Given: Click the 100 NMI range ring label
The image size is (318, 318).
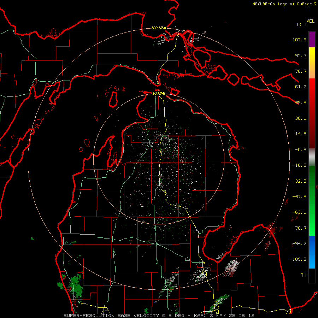Looking at the screenshot, I should coord(159,28).
